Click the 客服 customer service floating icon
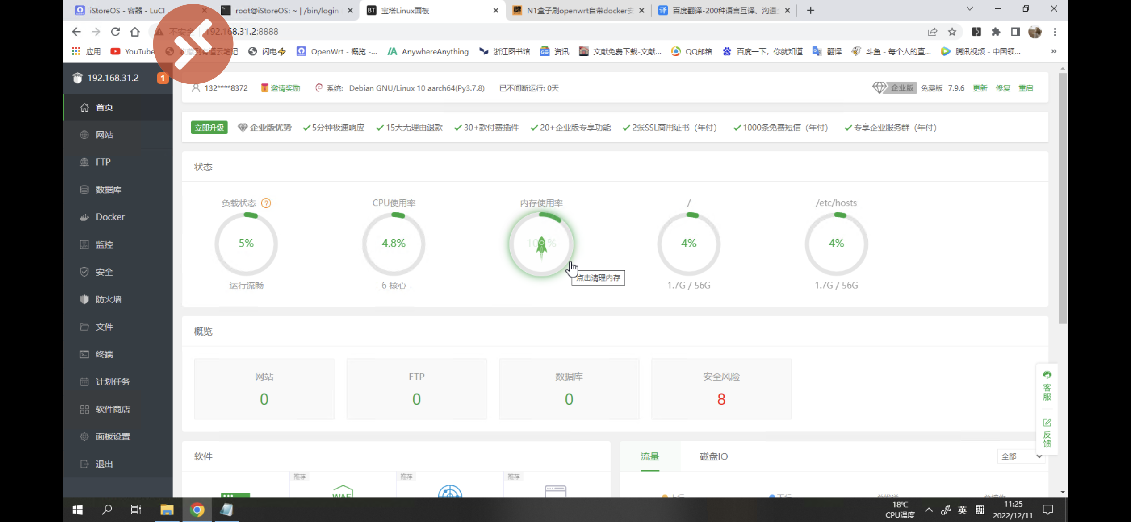Viewport: 1131px width, 522px height. pos(1047,386)
